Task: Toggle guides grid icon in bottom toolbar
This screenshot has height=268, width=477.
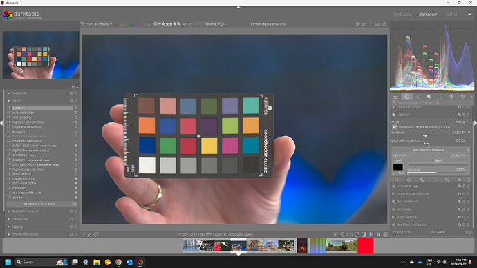Action: point(386,235)
